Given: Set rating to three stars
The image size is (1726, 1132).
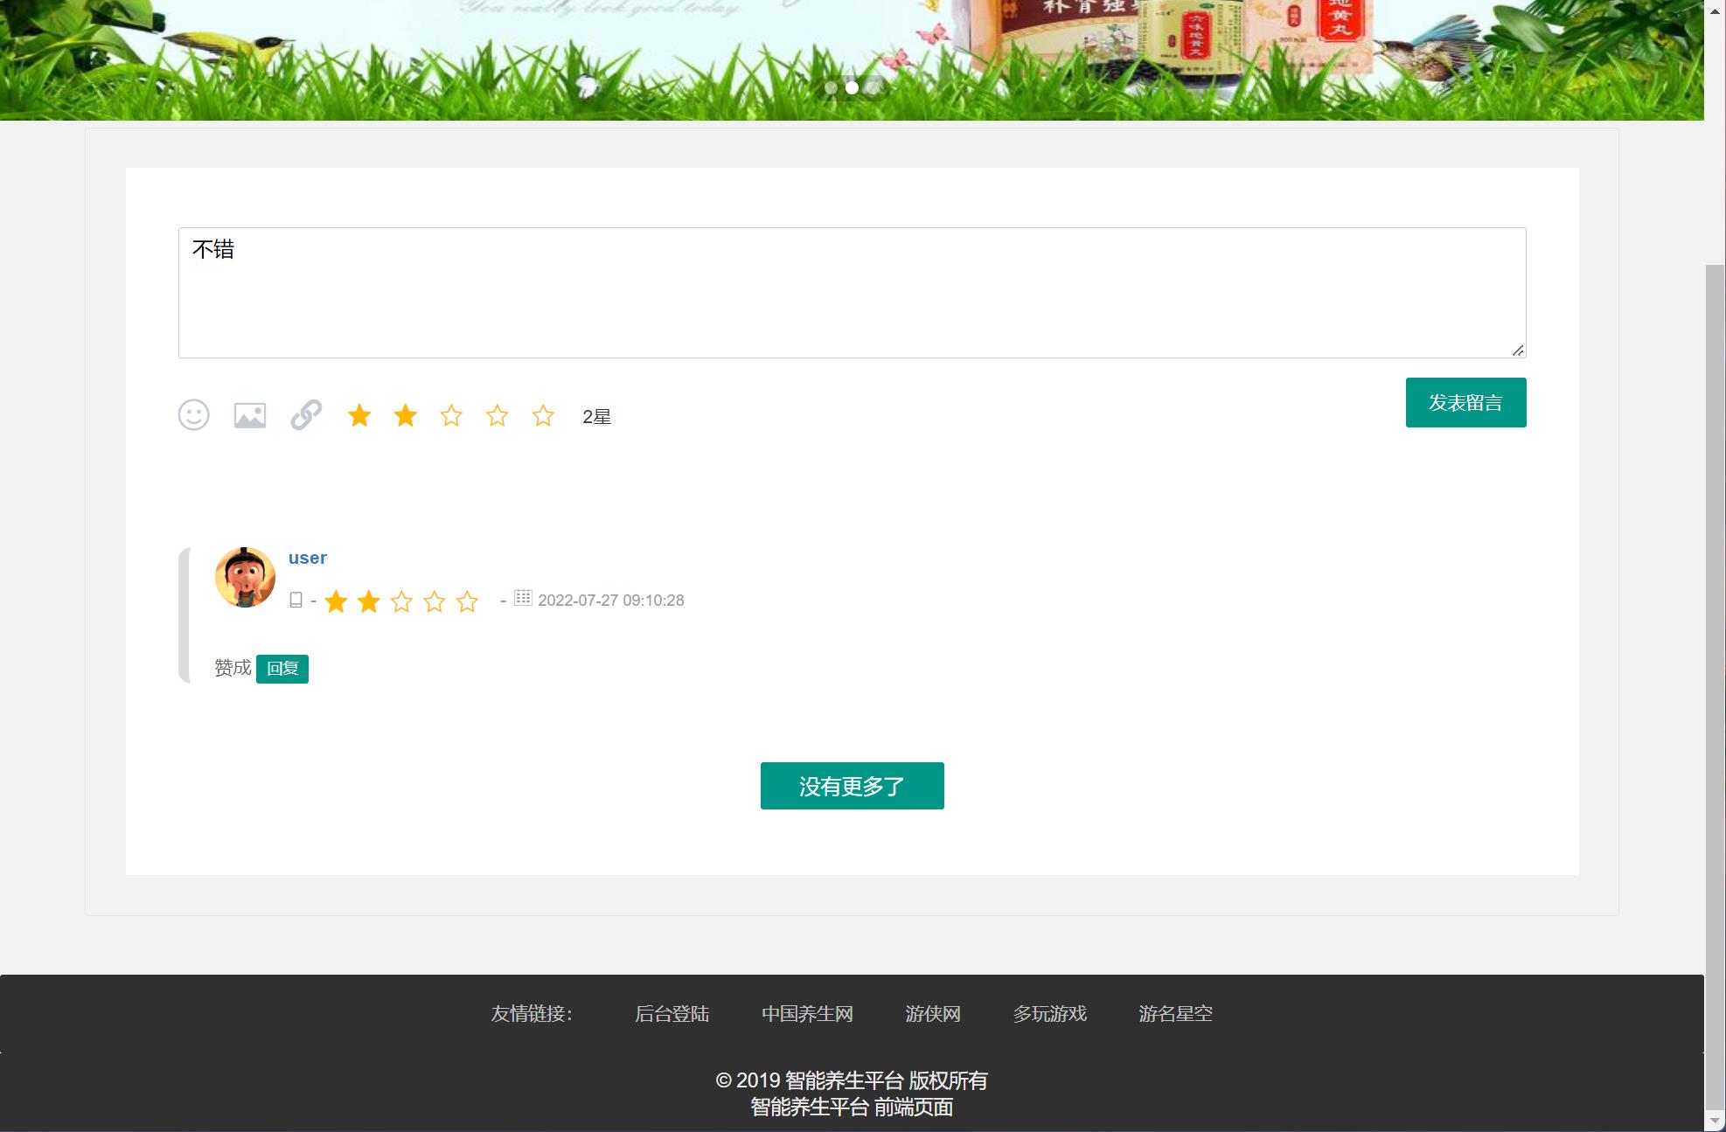Looking at the screenshot, I should click(x=451, y=416).
